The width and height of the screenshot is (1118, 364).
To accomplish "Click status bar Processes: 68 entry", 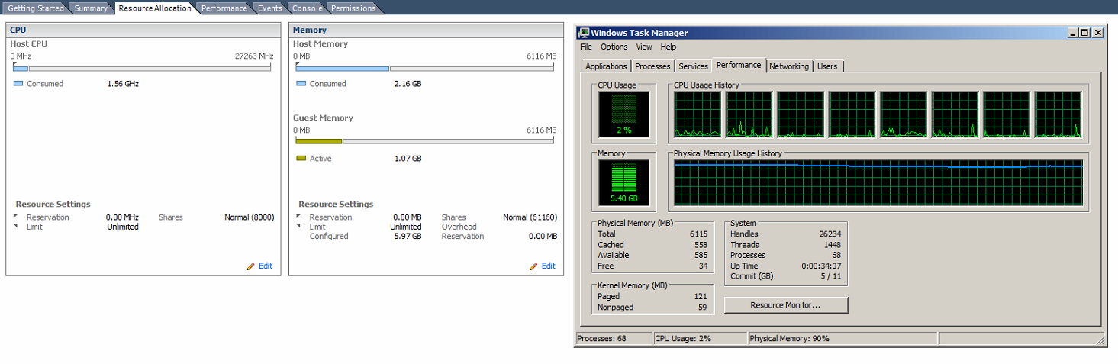I will point(614,338).
